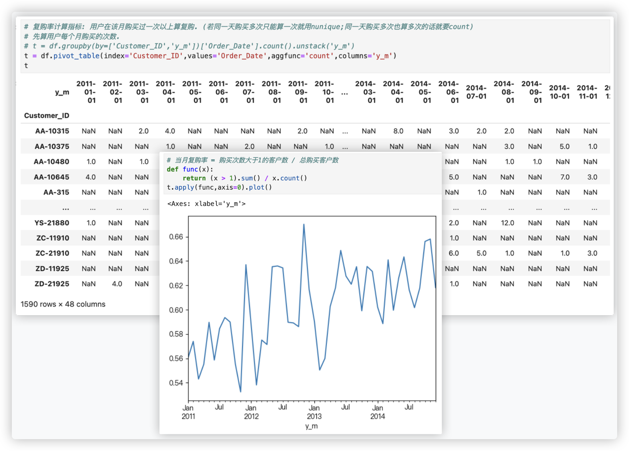Select the 2014-07-01 column header

(476, 92)
